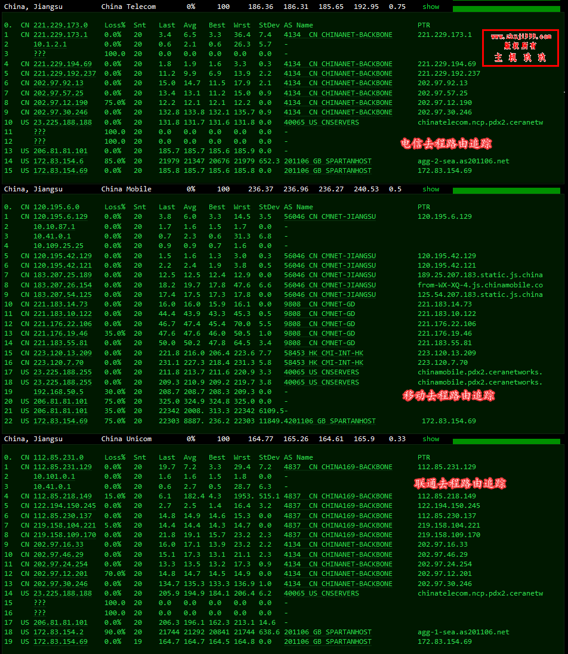Select the agg-2-sea.as201106.net PTR entry

click(x=463, y=161)
